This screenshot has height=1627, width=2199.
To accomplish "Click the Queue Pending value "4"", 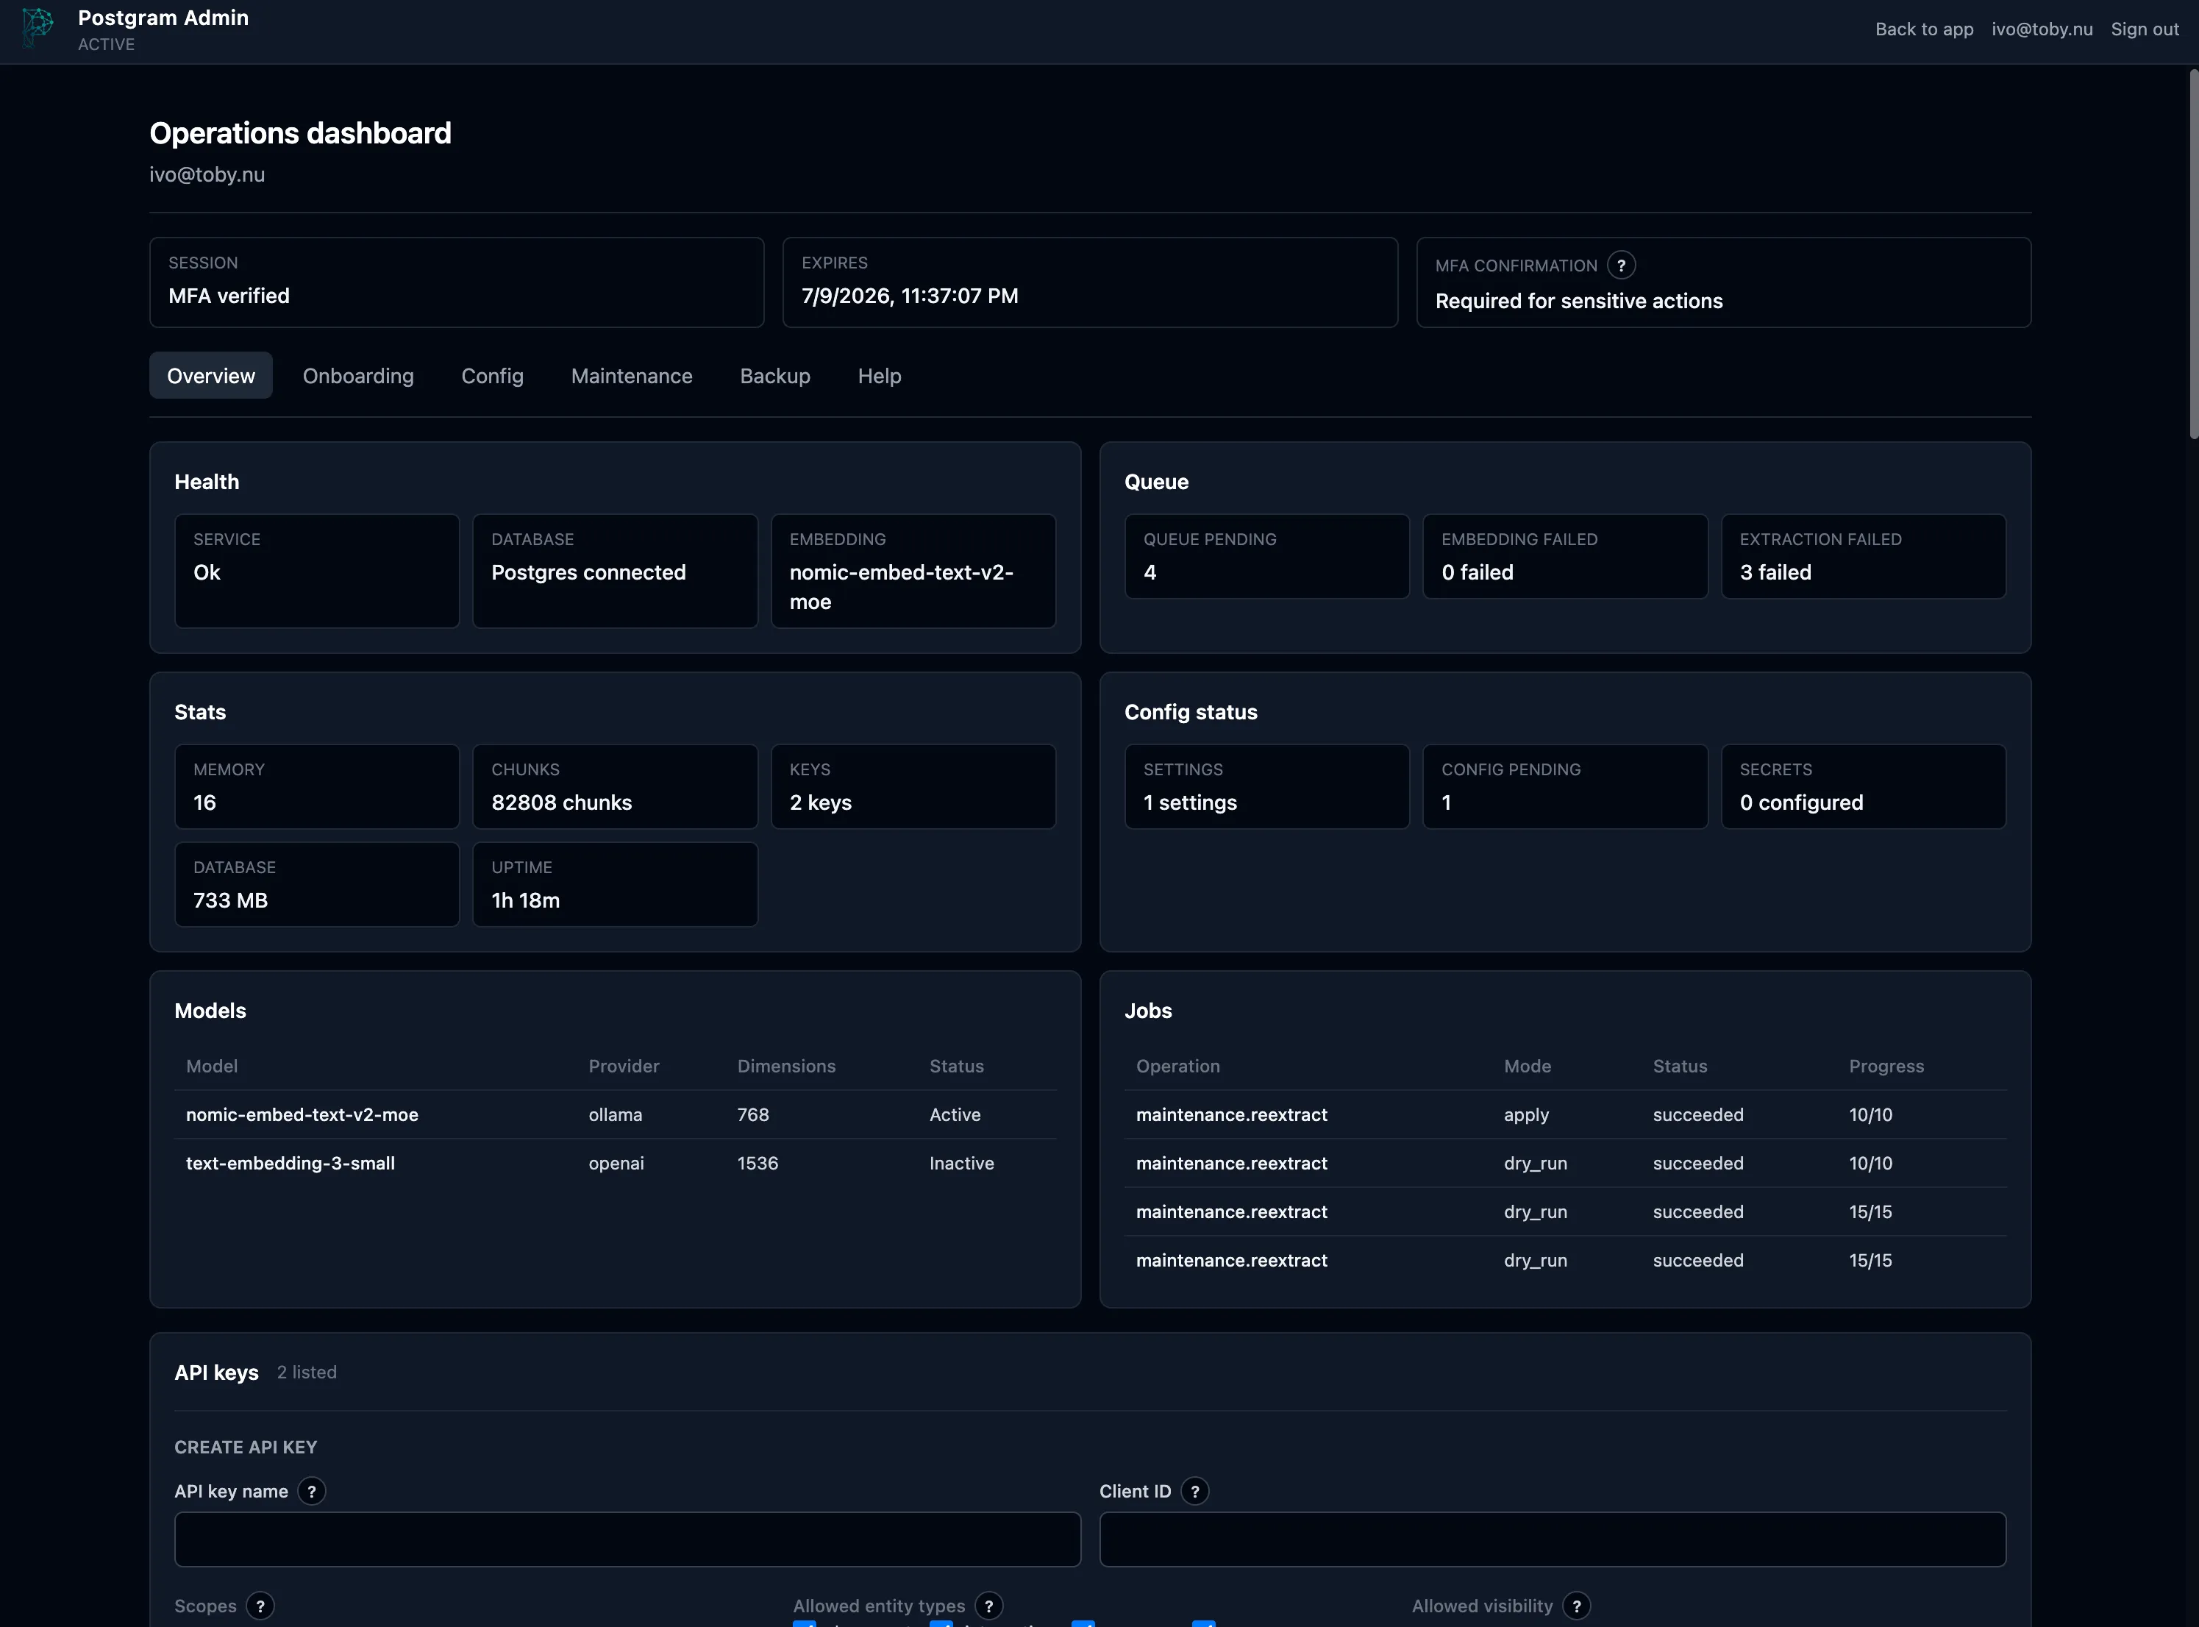I will click(x=1150, y=572).
